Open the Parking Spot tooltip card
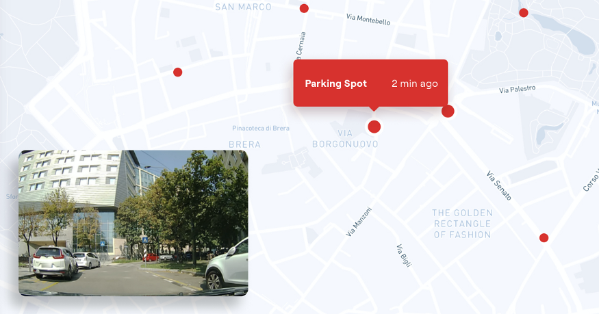 [x=370, y=83]
